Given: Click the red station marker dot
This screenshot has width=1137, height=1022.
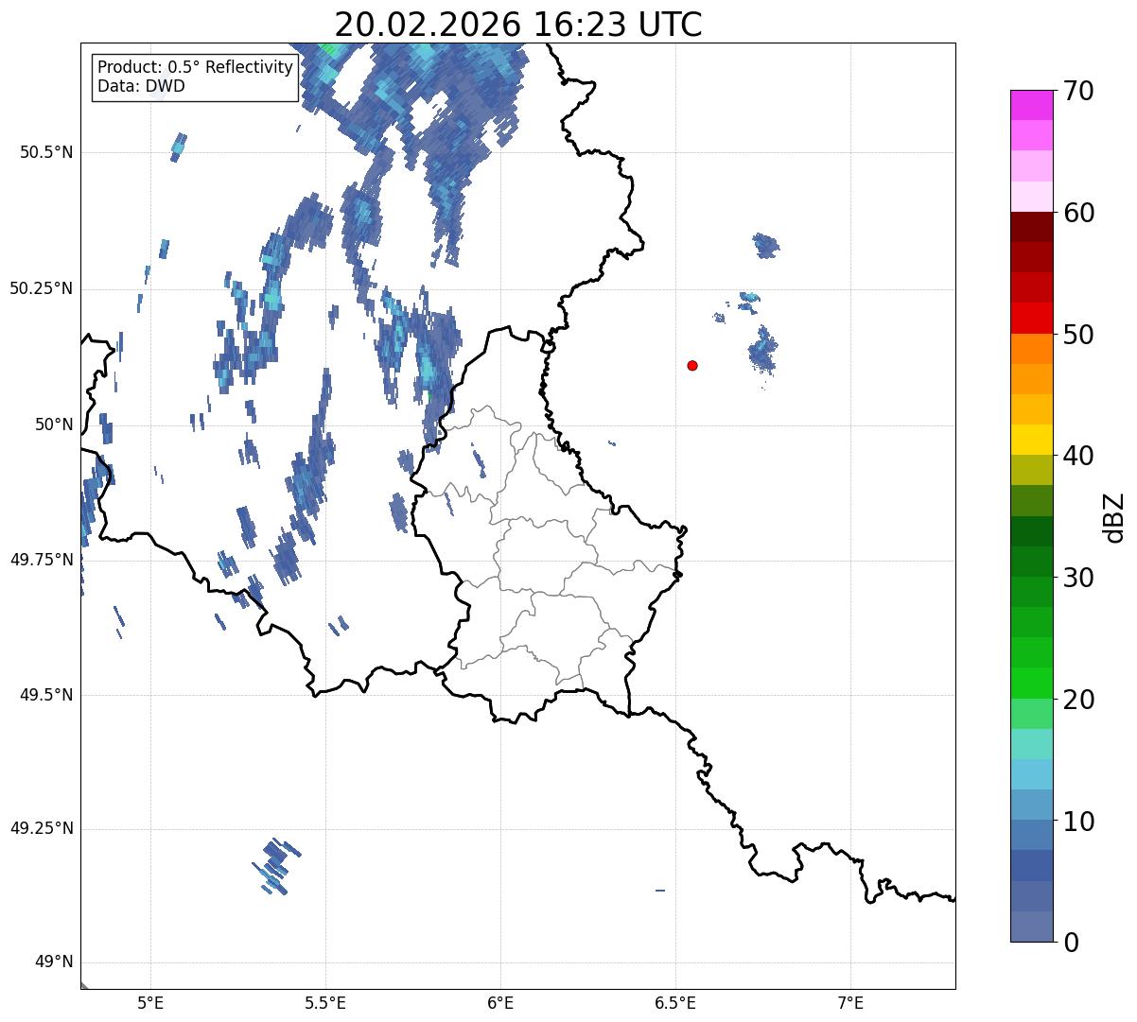Looking at the screenshot, I should 692,365.
